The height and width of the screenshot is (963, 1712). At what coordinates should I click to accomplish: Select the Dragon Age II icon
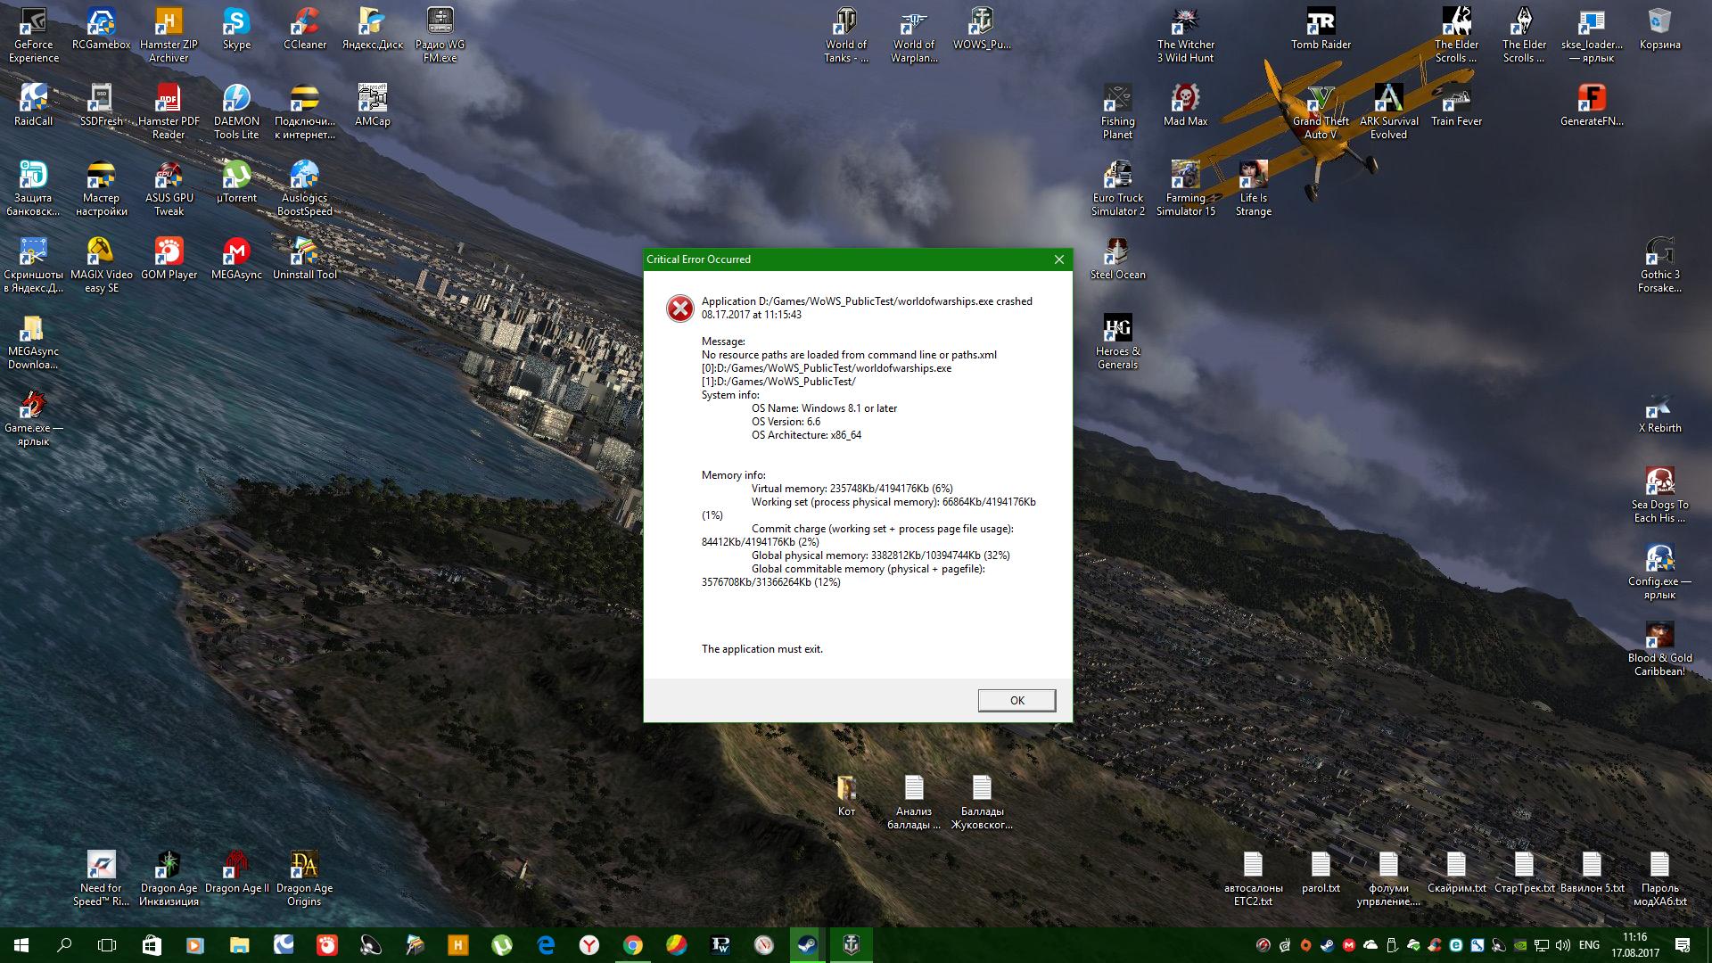236,873
